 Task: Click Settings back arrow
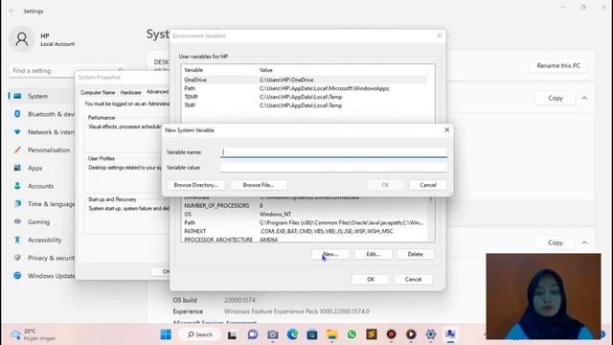(11, 11)
